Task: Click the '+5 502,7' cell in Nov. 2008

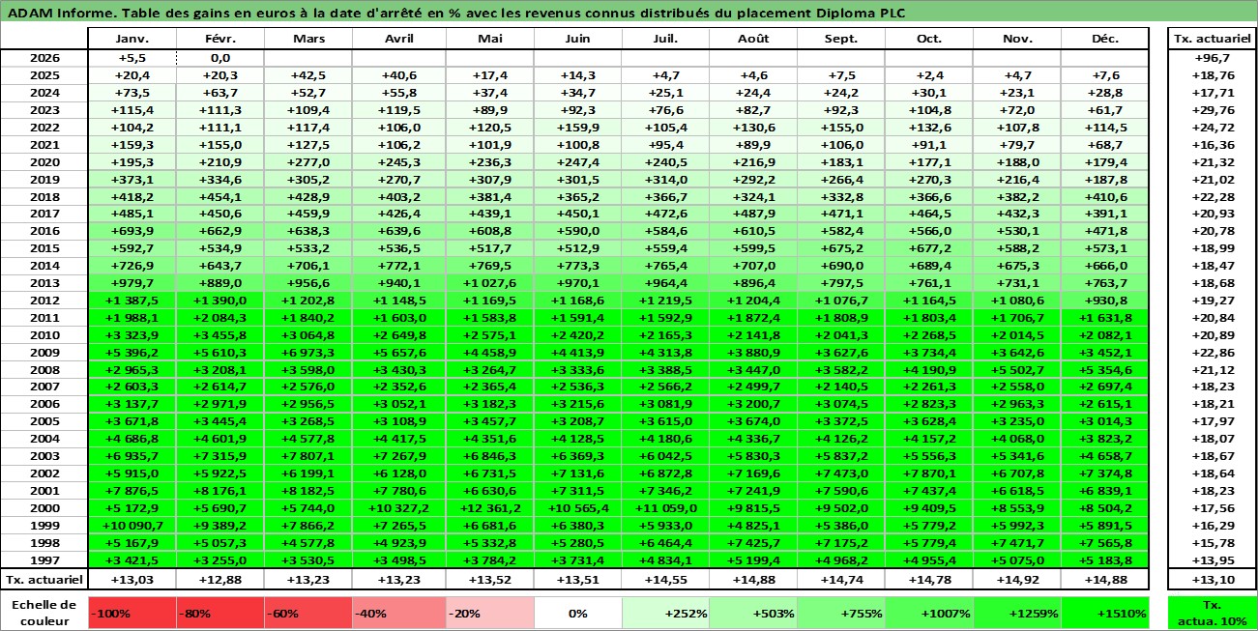Action: point(1017,370)
